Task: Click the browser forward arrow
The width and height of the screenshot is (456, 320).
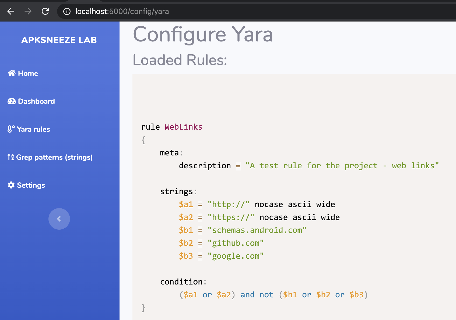Action: (x=28, y=11)
